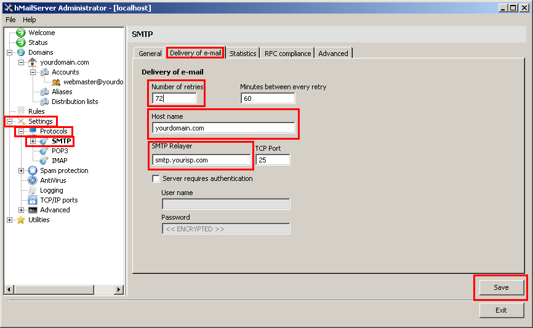This screenshot has height=328, width=533.
Task: Click the webmaster account users icon
Action: pyautogui.click(x=56, y=82)
